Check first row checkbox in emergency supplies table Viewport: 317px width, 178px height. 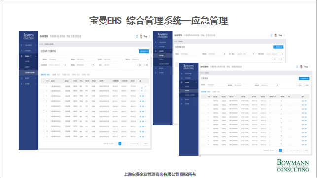[x=204, y=101]
